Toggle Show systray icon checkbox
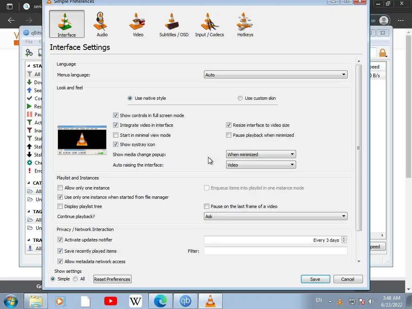This screenshot has height=309, width=412. [115, 144]
